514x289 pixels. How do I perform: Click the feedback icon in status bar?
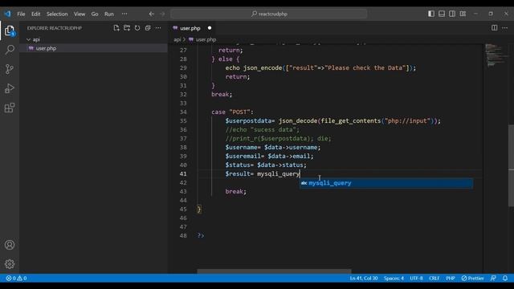[x=493, y=279]
